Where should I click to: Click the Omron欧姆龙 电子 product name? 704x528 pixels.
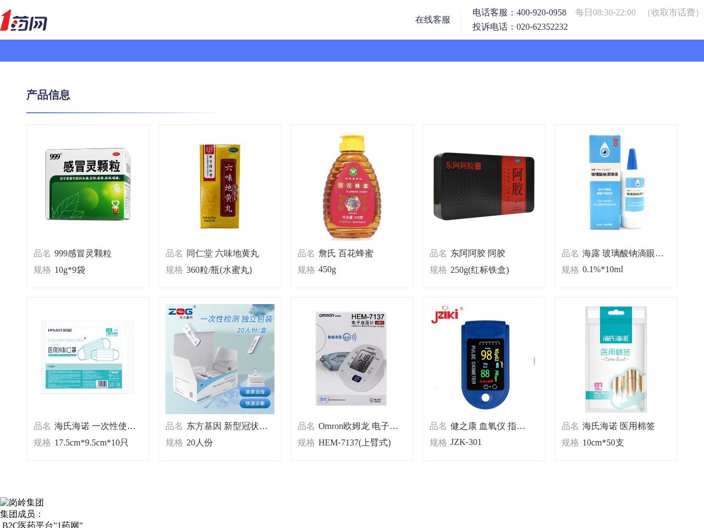tap(358, 426)
